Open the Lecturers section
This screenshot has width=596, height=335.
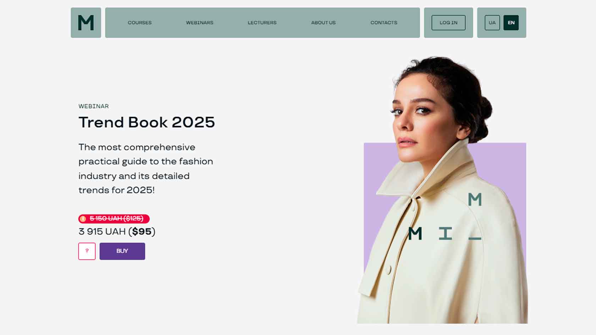262,23
